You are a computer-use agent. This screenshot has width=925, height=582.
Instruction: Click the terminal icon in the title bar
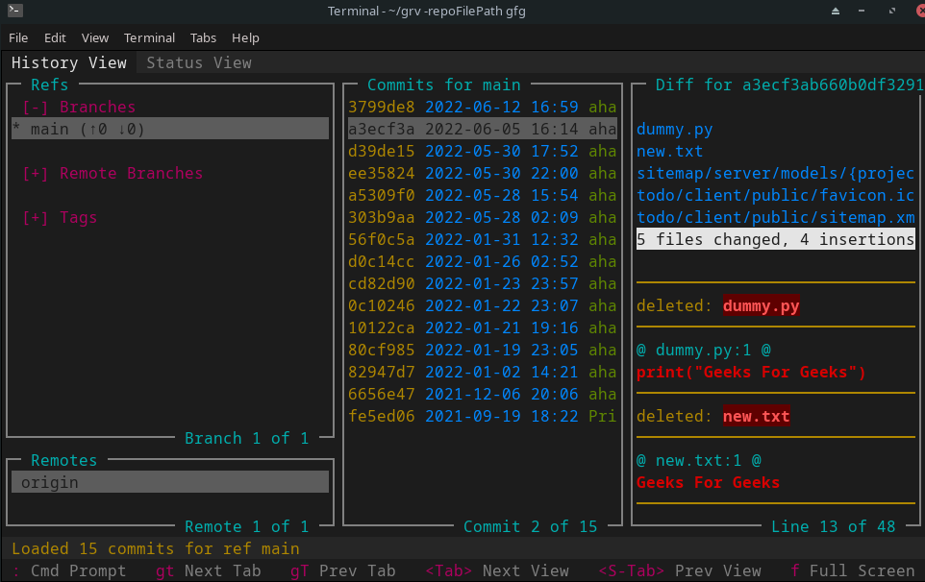coord(14,11)
